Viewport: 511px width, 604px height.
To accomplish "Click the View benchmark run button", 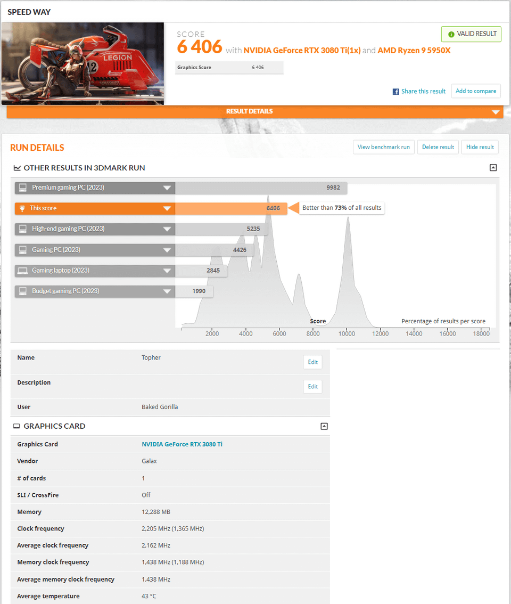I will coord(384,147).
